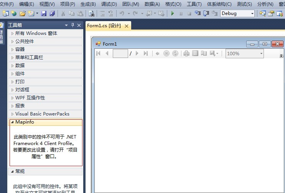Click the Save All icon
This screenshot has width=285, height=193.
point(52,13)
